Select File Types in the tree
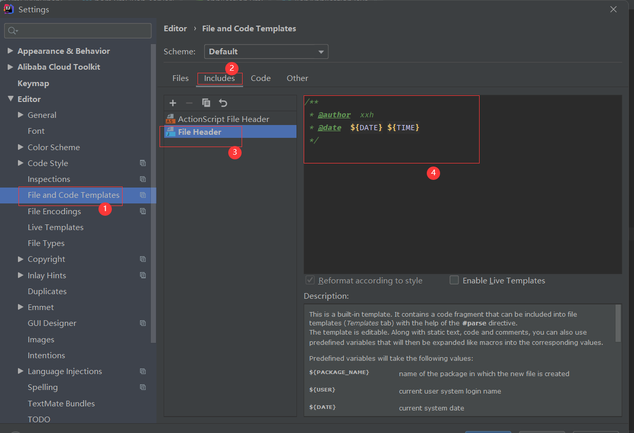The height and width of the screenshot is (433, 634). 46,243
